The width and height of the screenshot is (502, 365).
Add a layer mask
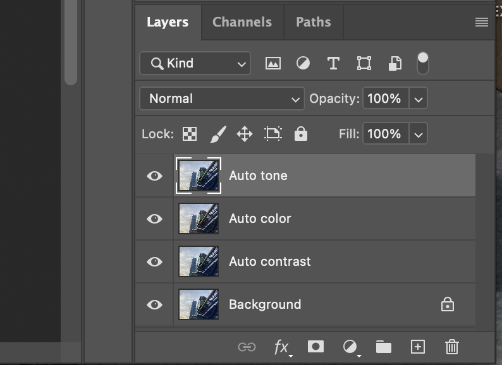coord(315,347)
